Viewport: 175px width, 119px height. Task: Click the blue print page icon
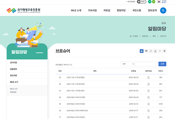pyautogui.click(x=142, y=51)
